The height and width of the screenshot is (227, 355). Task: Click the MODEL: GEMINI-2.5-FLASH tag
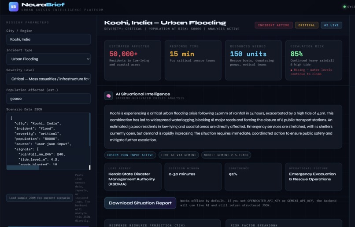226,155
